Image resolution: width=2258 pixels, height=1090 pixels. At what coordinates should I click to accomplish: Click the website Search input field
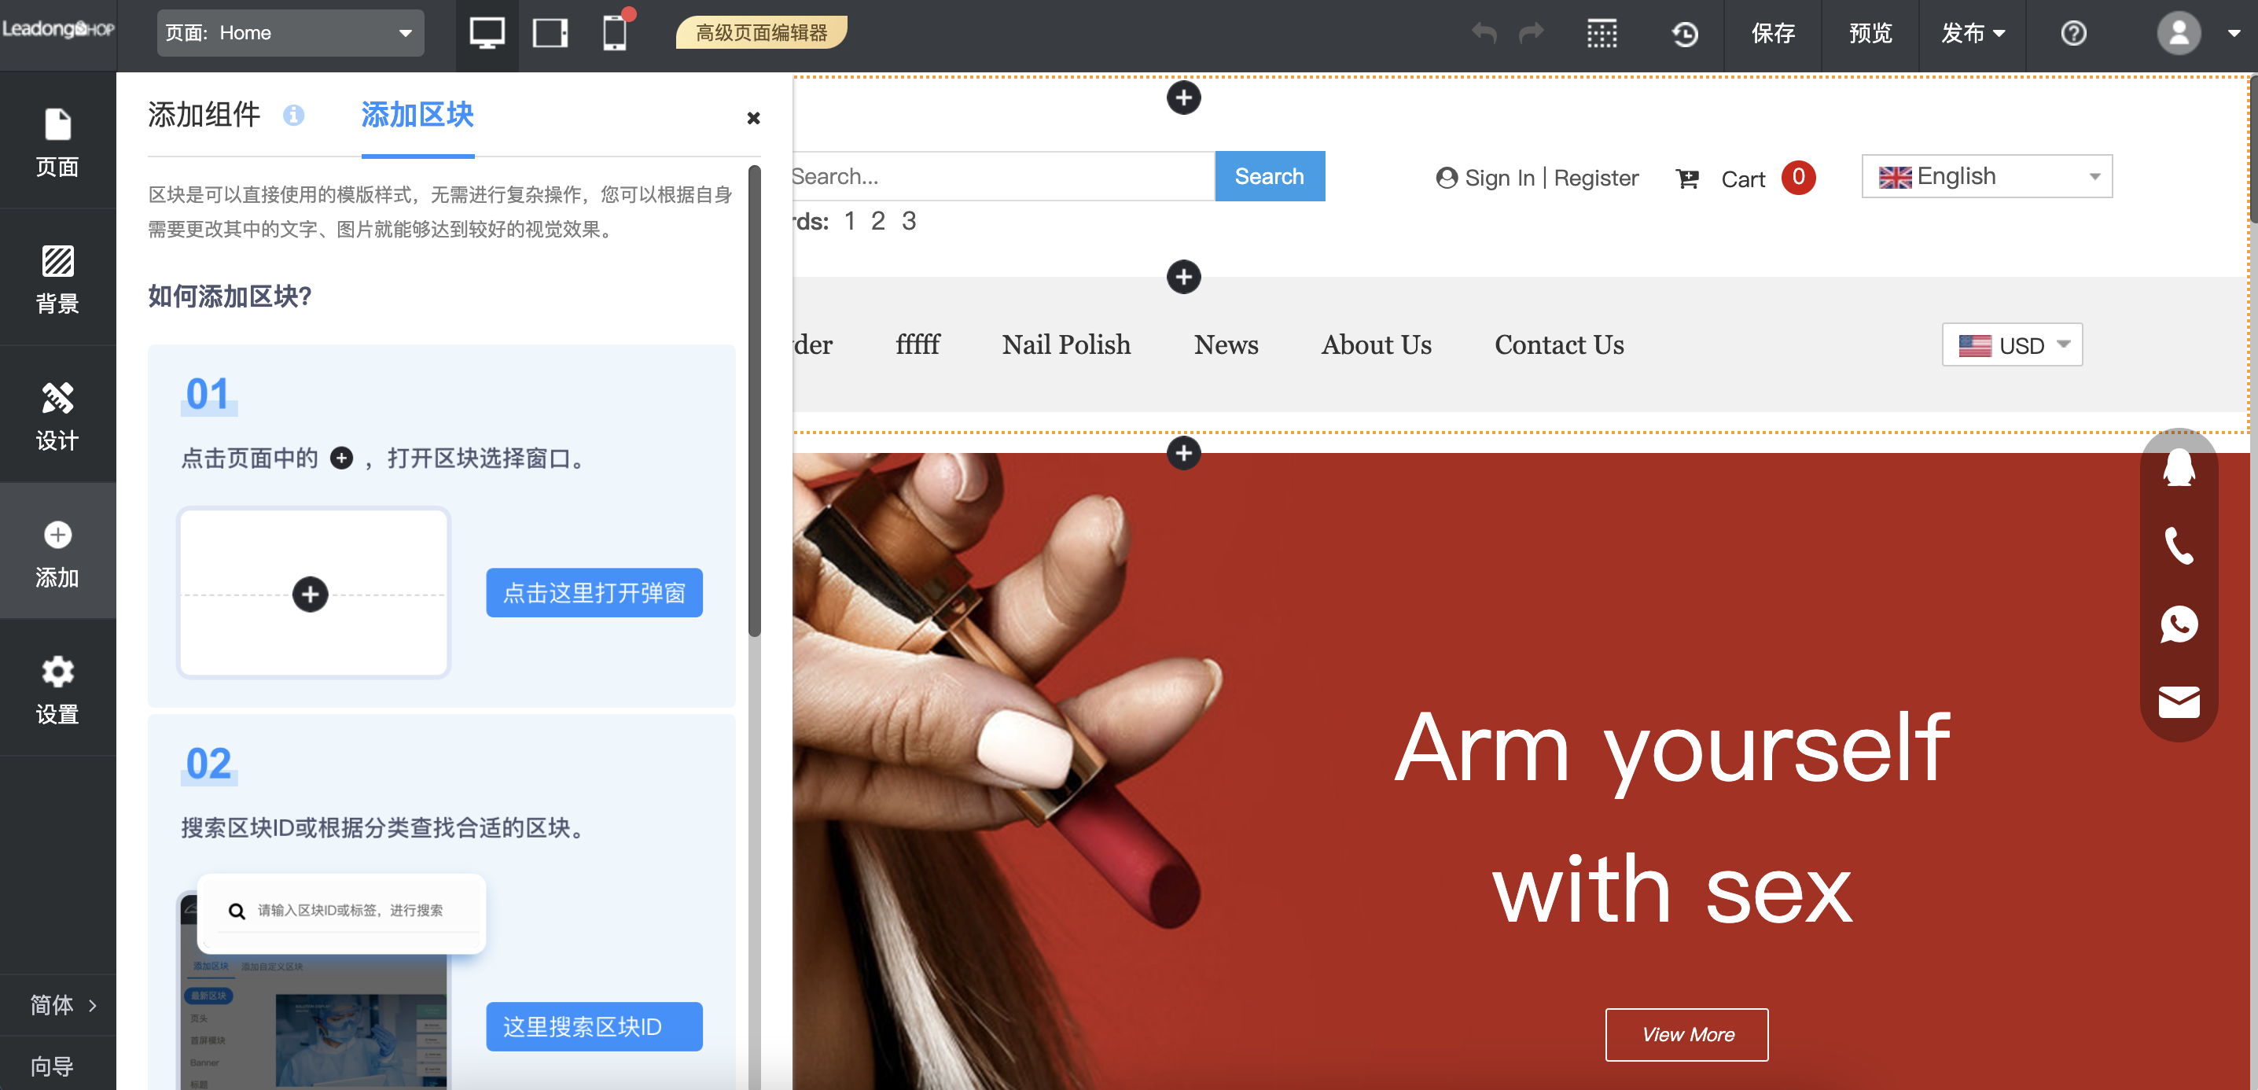click(x=999, y=176)
